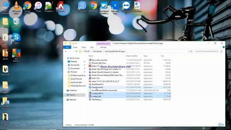This screenshot has height=130, width=231.
Task: Open the Share ribbon tab
Action: click(x=84, y=47)
